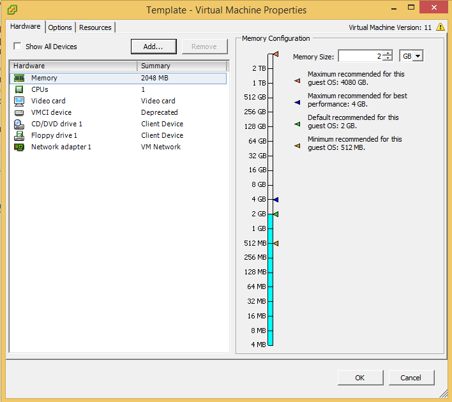Decrease memory size with down spinner arrow
Image resolution: width=452 pixels, height=402 pixels.
tap(388, 59)
